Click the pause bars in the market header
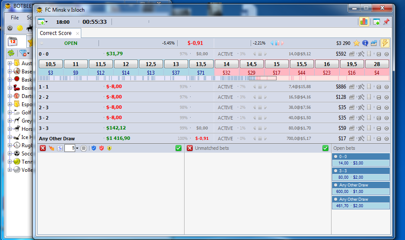This screenshot has width=405, height=240. point(277,43)
